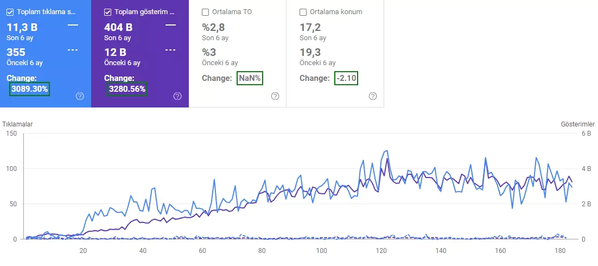Click solid line legend in impressions card
Image resolution: width=598 pixels, height=266 pixels.
(x=170, y=25)
